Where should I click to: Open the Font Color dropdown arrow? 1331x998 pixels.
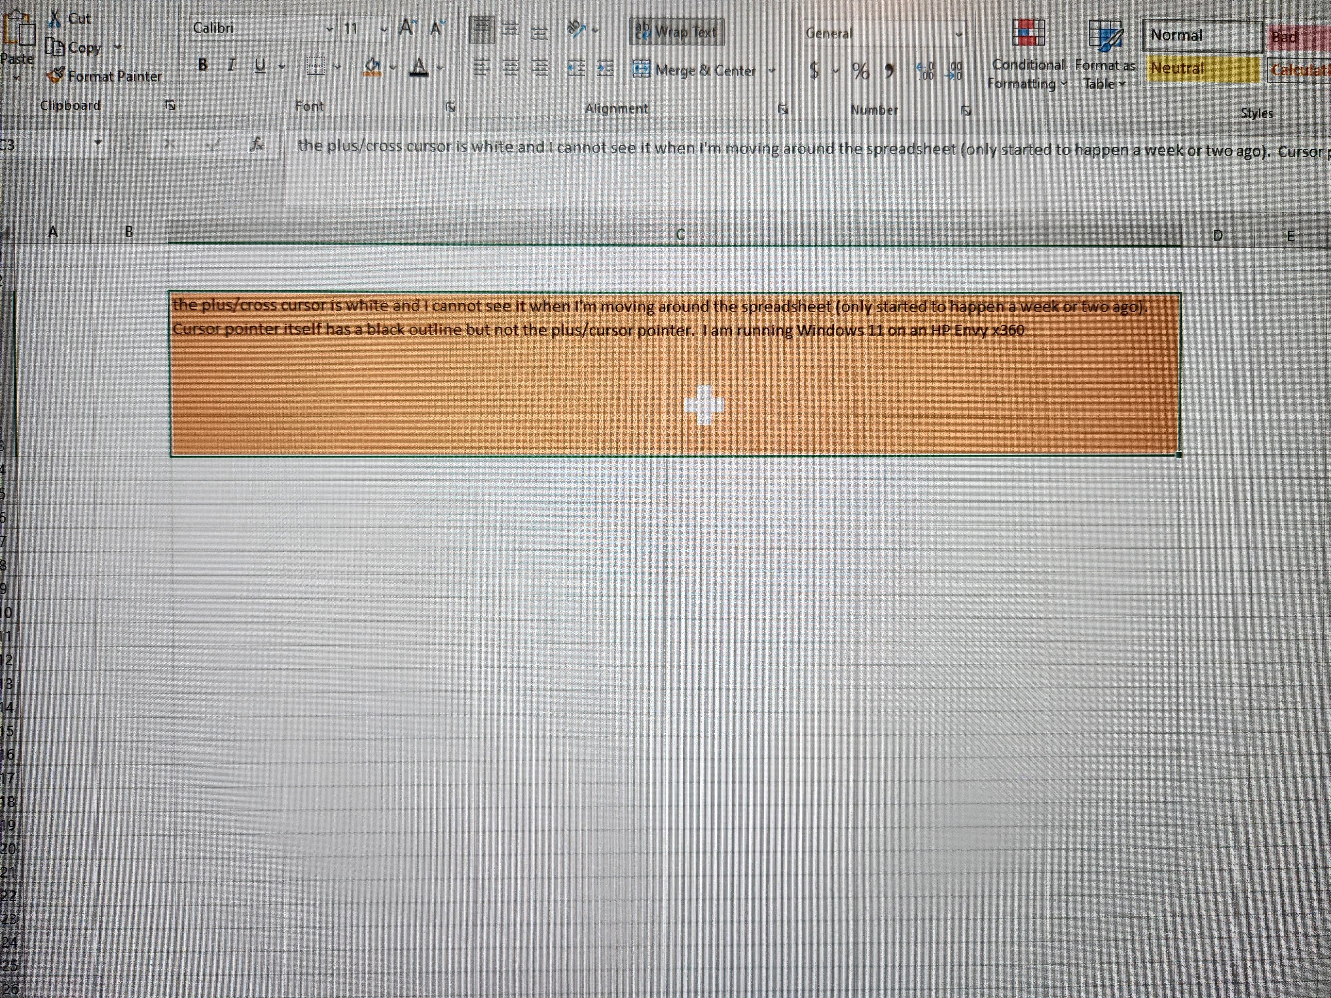click(x=440, y=68)
